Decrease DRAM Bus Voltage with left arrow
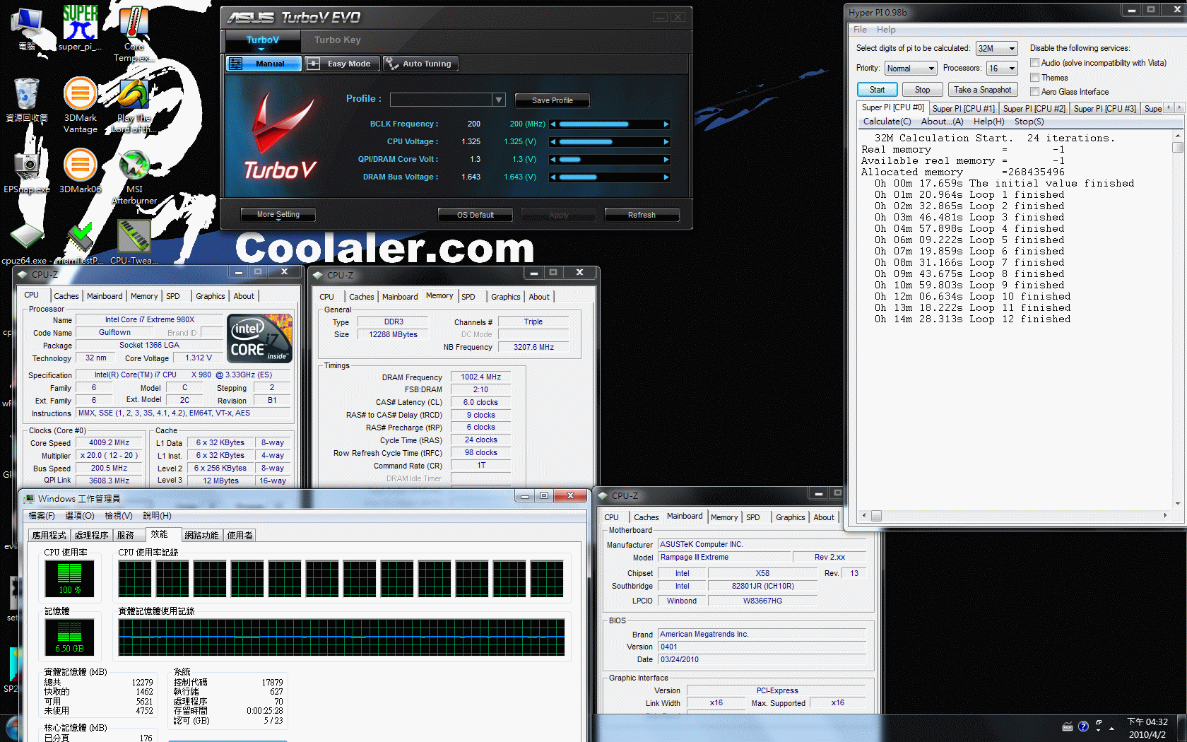The height and width of the screenshot is (742, 1187). coord(553,177)
